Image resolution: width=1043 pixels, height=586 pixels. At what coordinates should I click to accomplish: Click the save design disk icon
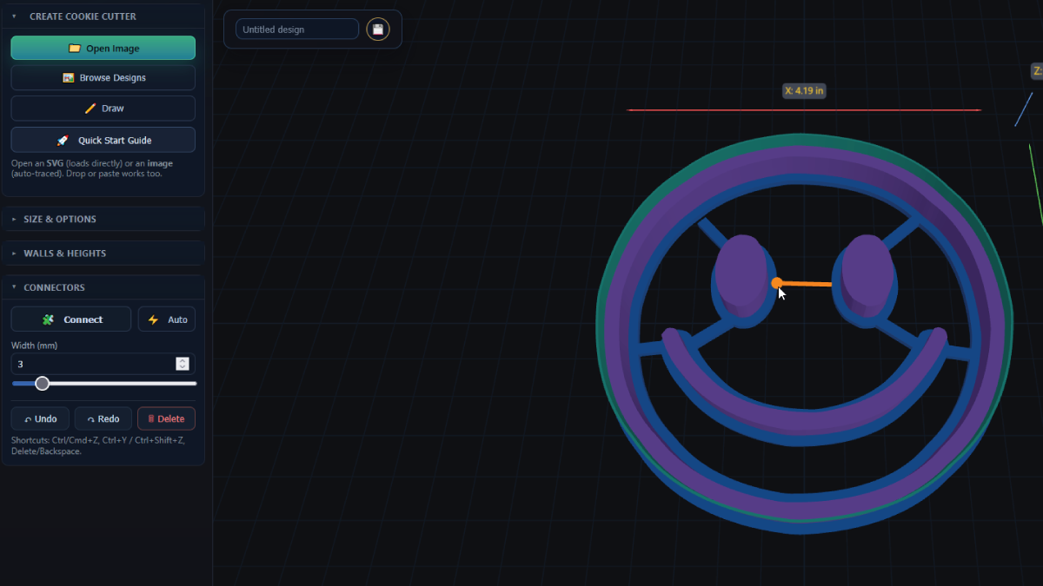(378, 30)
